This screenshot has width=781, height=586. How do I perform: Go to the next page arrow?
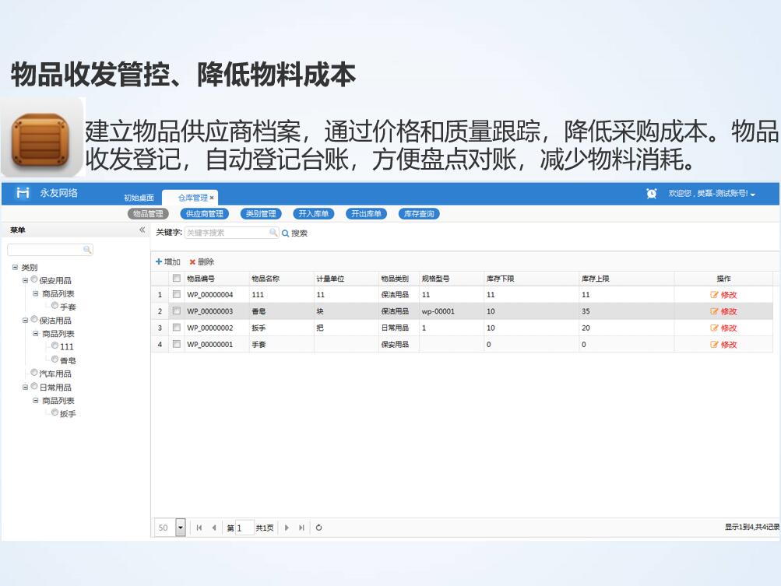[x=287, y=528]
